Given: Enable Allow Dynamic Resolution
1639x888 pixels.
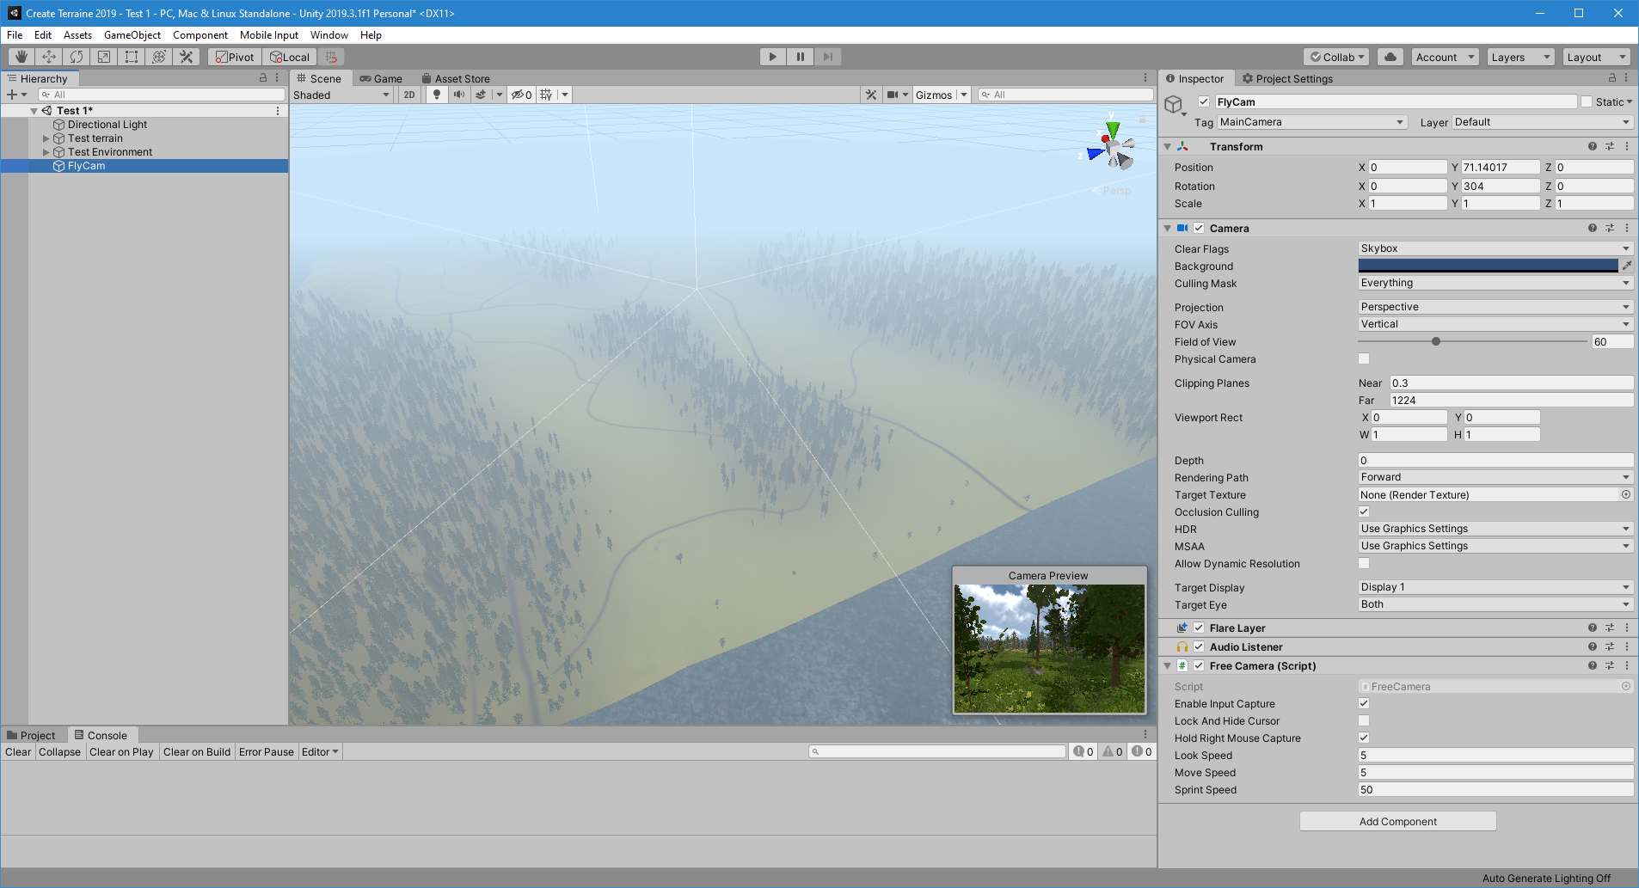Looking at the screenshot, I should click(x=1364, y=563).
